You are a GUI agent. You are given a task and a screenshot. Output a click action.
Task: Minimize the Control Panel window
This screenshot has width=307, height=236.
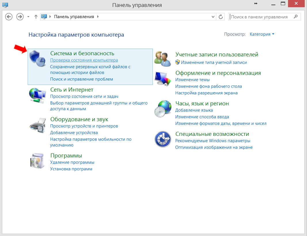point(273,4)
